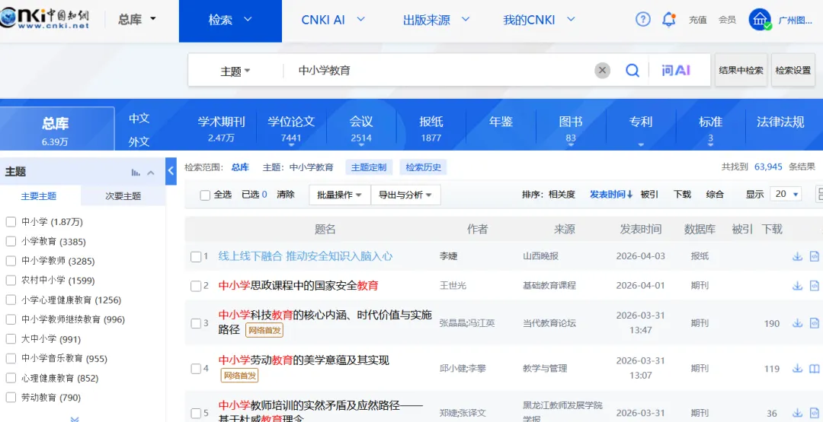Open the CNKI logo home link
823x422 pixels.
(x=45, y=19)
